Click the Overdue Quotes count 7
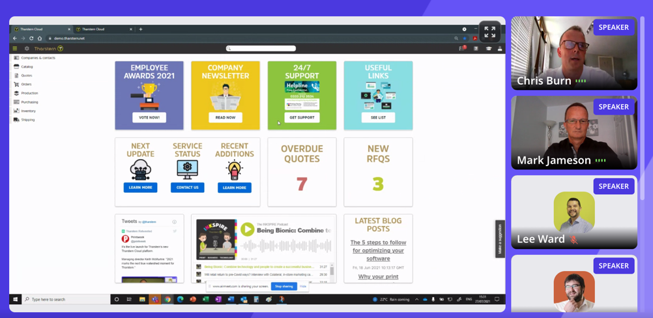 point(302,184)
